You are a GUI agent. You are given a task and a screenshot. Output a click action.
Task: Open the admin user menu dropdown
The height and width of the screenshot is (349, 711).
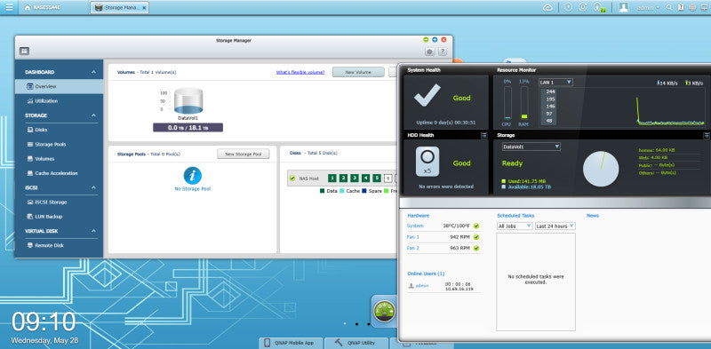pyautogui.click(x=648, y=8)
